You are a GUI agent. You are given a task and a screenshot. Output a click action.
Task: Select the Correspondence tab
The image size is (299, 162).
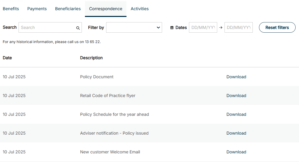point(106,9)
